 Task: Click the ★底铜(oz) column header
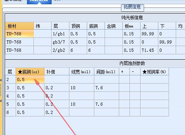coord(30,72)
